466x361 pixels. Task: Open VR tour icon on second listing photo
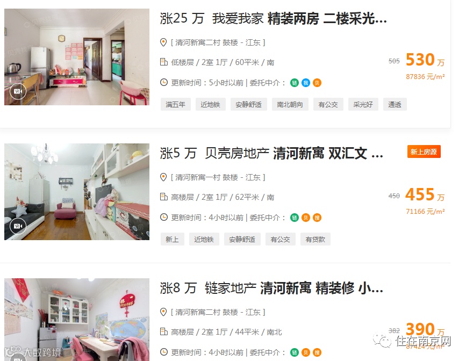pos(18,226)
